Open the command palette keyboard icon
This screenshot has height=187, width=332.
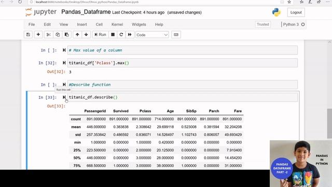176,35
